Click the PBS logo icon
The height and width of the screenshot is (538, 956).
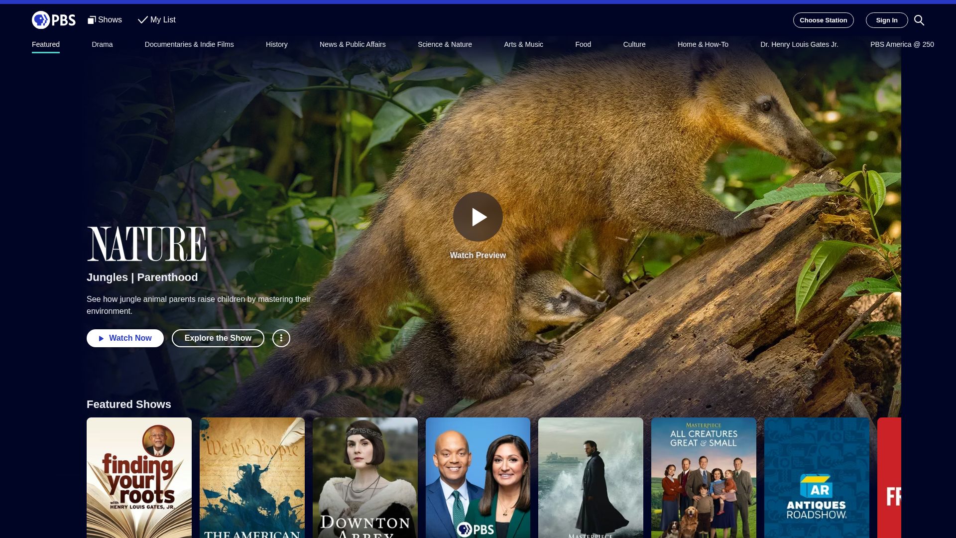[x=53, y=20]
